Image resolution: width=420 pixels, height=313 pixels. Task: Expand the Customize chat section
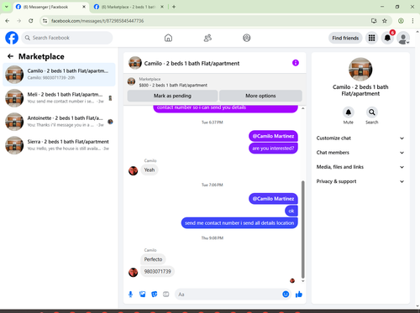pos(360,138)
